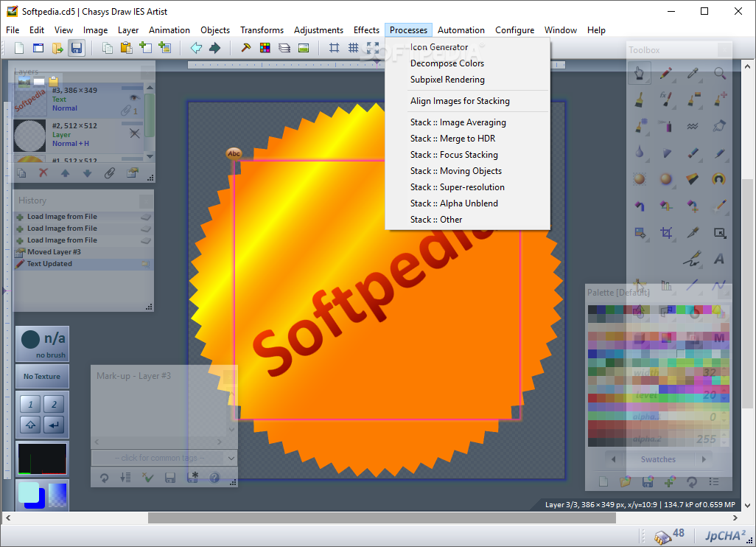756x547 pixels.
Task: Select the Magnifier zoom tool in Toolbox
Action: (720, 73)
